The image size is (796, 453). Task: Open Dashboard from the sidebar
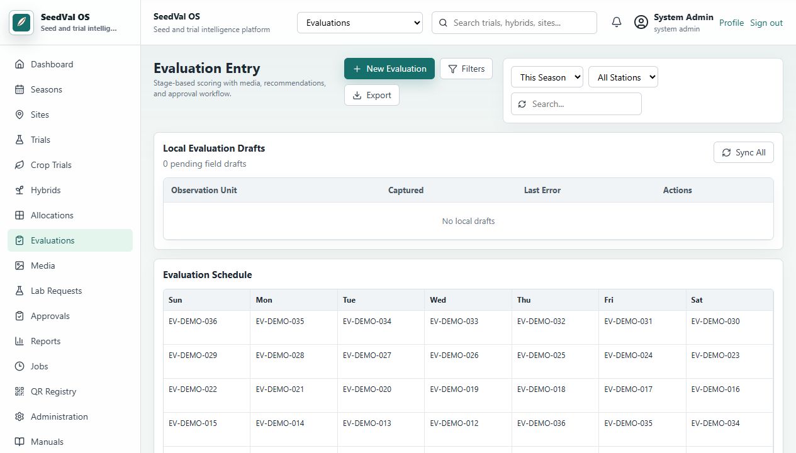click(70, 64)
